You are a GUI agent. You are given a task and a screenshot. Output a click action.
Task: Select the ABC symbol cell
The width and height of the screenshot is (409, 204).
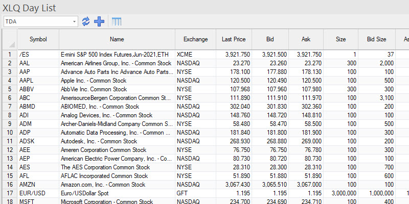click(38, 98)
